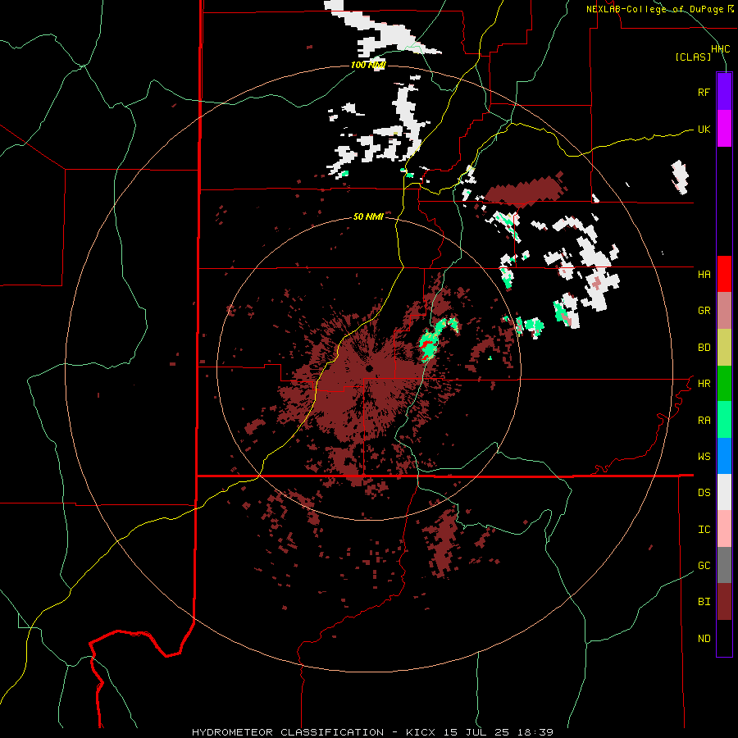The image size is (738, 738).
Task: Click the RA legend label
Action: (x=704, y=421)
